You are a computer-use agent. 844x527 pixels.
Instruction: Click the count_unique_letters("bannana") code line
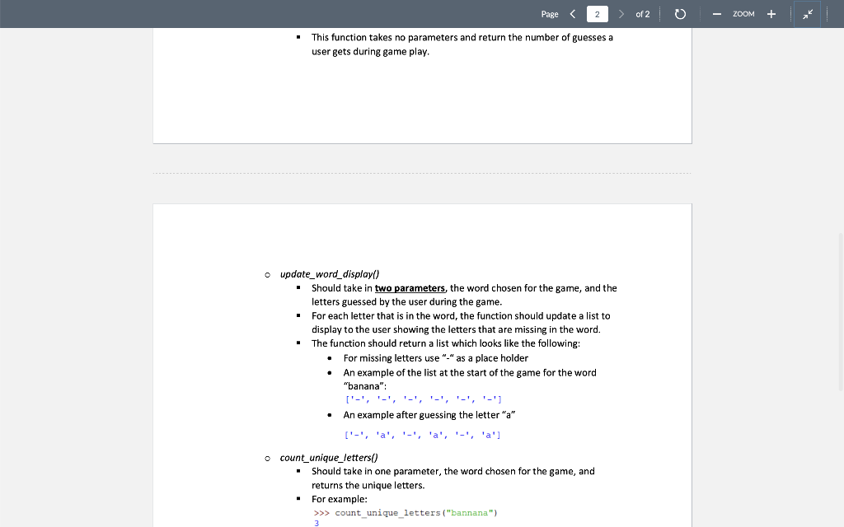pyautogui.click(x=406, y=513)
